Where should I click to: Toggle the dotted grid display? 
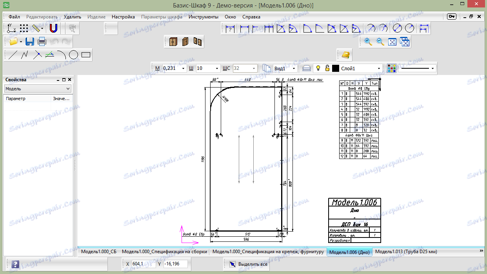coord(24,28)
